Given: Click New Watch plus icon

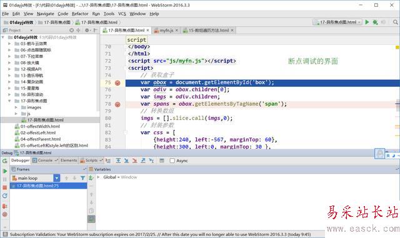Looking at the screenshot, I should click(91, 178).
